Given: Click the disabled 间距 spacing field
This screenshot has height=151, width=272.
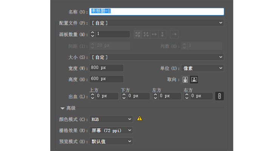Looking at the screenshot, I should tap(113, 46).
